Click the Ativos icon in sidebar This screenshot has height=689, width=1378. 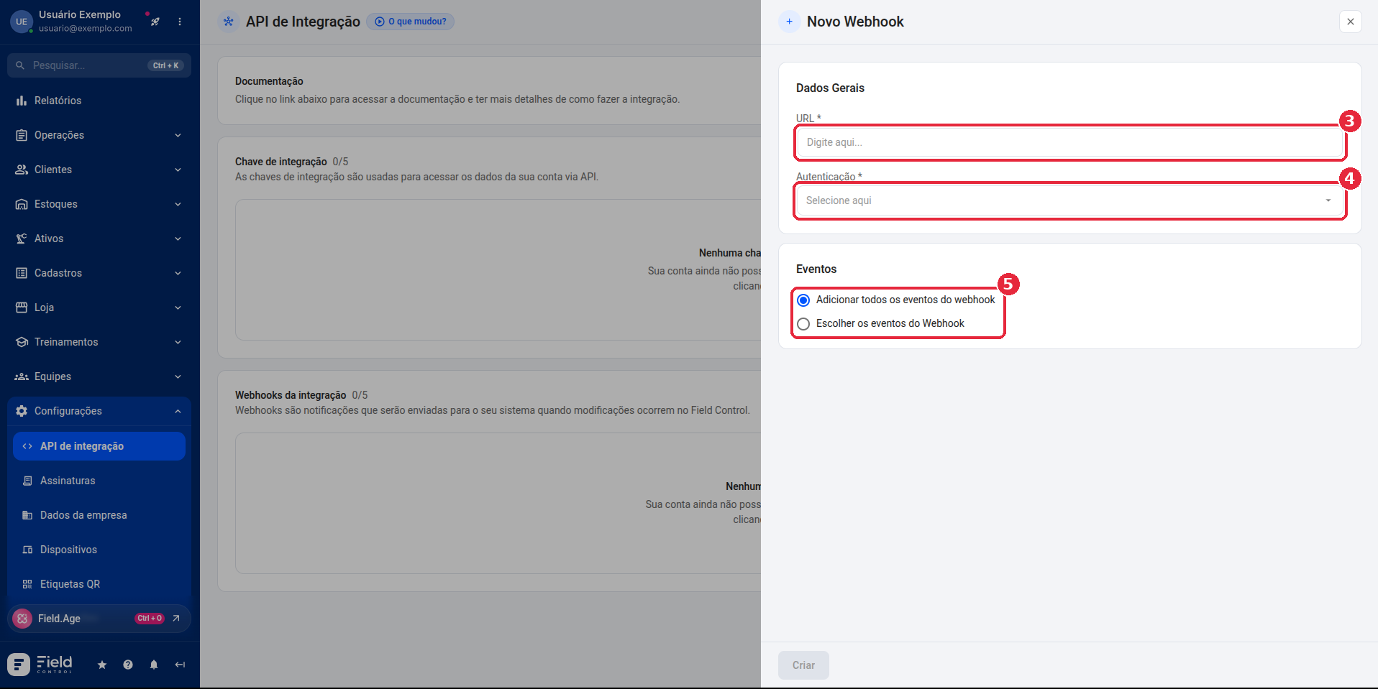click(22, 239)
